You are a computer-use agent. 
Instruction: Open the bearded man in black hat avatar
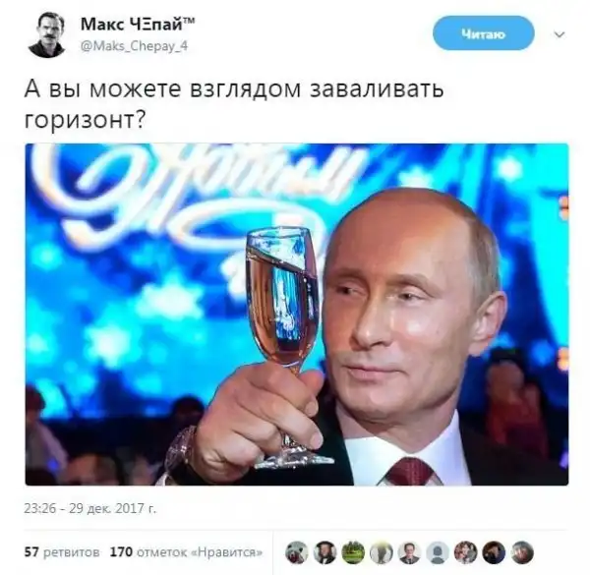click(x=324, y=552)
